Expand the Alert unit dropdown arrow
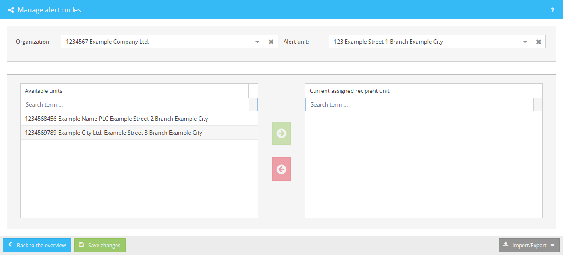 [525, 42]
